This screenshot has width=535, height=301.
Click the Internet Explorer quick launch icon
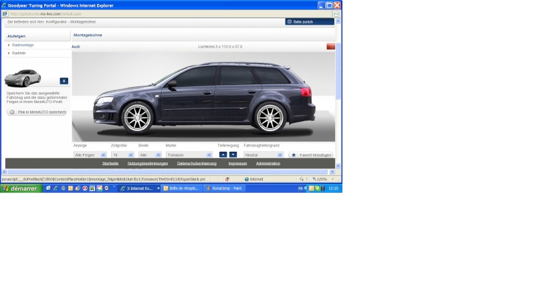point(56,189)
